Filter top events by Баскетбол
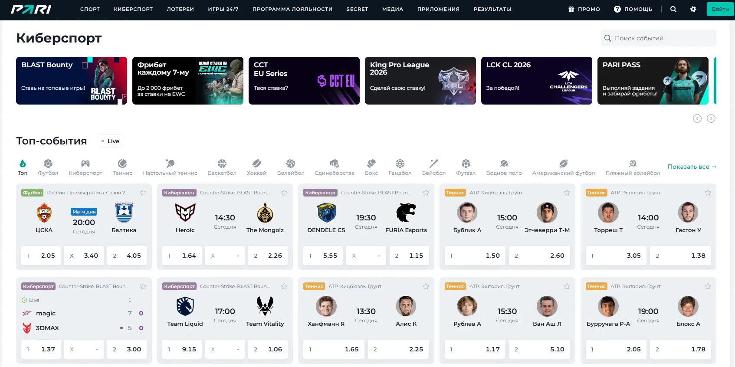This screenshot has width=735, height=367. (222, 167)
